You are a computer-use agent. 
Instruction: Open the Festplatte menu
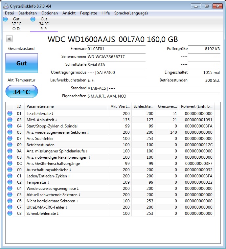click(x=88, y=13)
